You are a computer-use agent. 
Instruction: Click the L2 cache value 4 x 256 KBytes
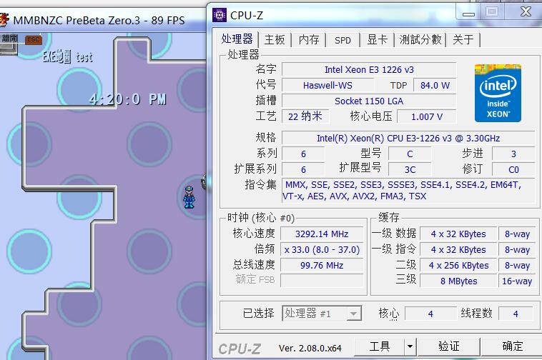click(x=458, y=265)
